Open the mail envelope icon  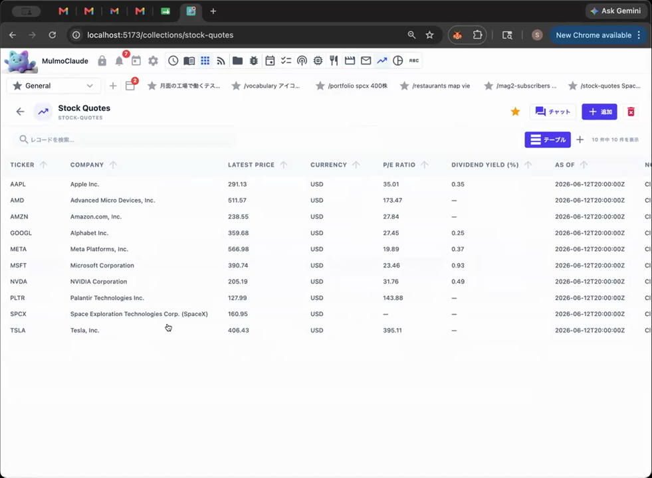[x=366, y=60]
